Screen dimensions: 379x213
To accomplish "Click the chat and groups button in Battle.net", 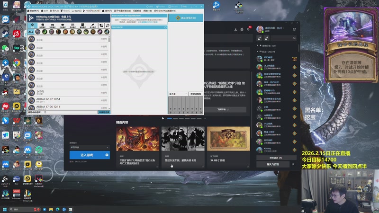I will 273,164.
